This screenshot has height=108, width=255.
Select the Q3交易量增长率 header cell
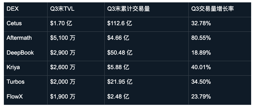[212, 9]
